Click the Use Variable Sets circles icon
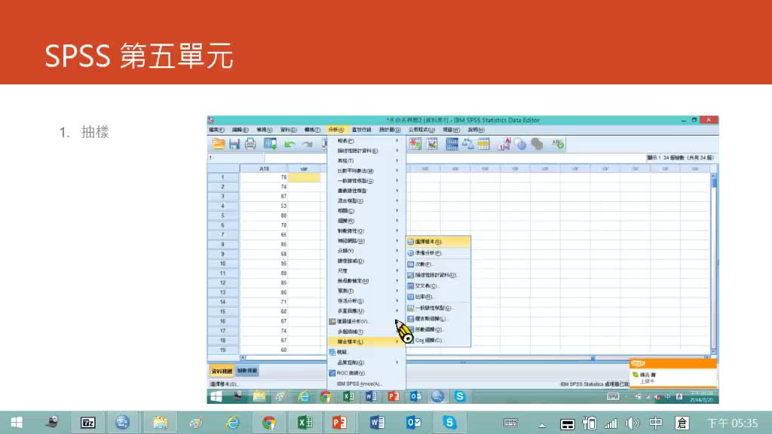 (520, 144)
